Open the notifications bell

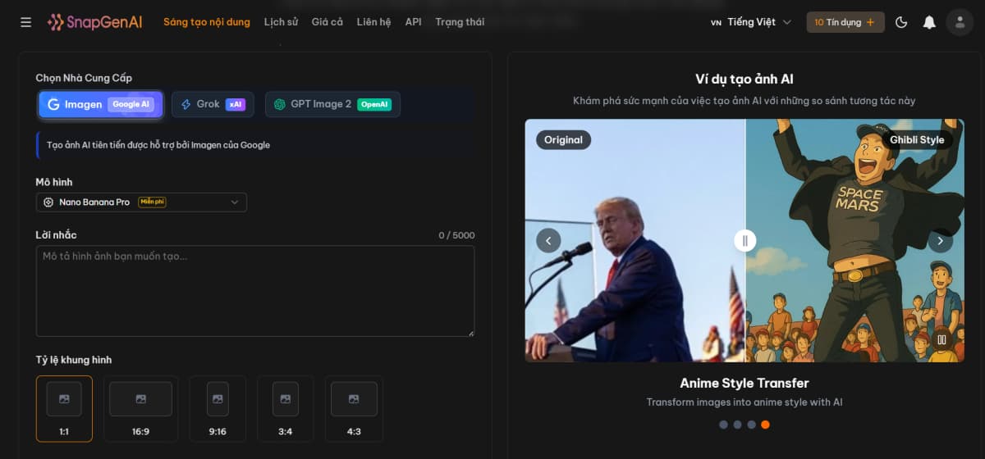pos(929,22)
